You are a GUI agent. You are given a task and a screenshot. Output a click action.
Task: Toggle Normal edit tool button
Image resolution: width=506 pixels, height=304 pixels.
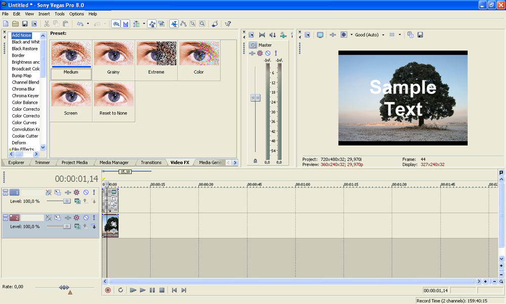pyautogui.click(x=174, y=24)
